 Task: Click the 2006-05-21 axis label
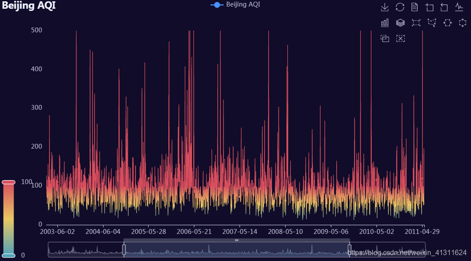click(x=194, y=232)
